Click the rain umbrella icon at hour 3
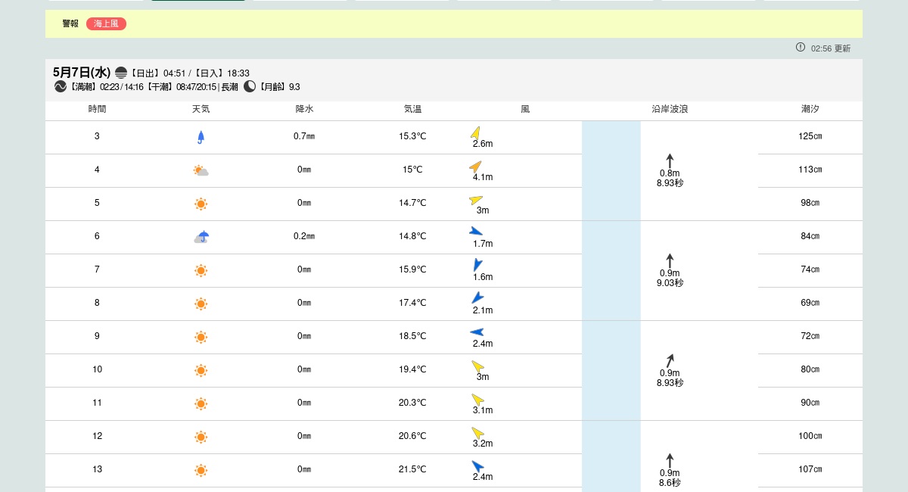The image size is (908, 492). click(201, 137)
